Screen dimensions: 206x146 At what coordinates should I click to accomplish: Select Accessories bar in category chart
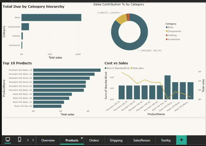coord(22,45)
